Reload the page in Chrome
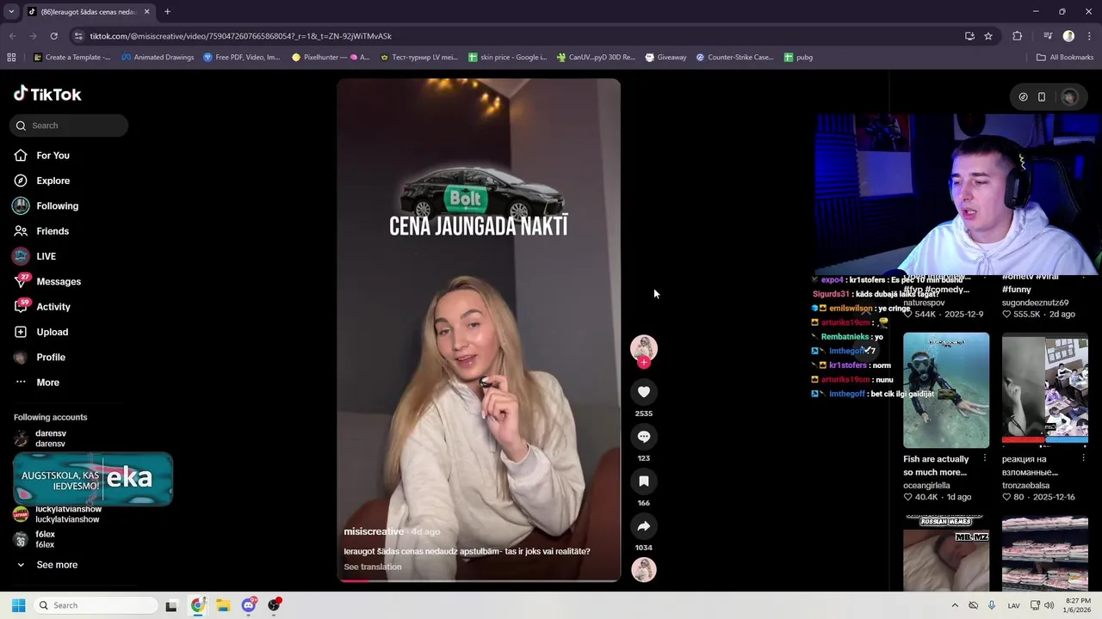The image size is (1102, 619). click(53, 36)
